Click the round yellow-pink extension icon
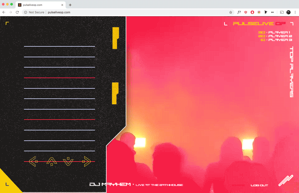This screenshot has height=193, width=299. (x=259, y=12)
